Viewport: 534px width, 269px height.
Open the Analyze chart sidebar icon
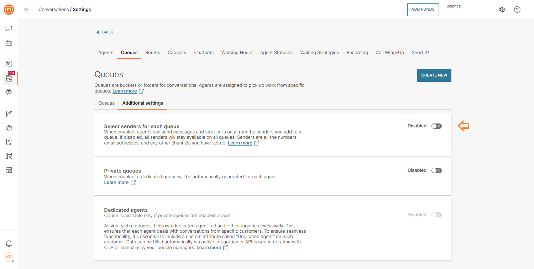pos(9,114)
